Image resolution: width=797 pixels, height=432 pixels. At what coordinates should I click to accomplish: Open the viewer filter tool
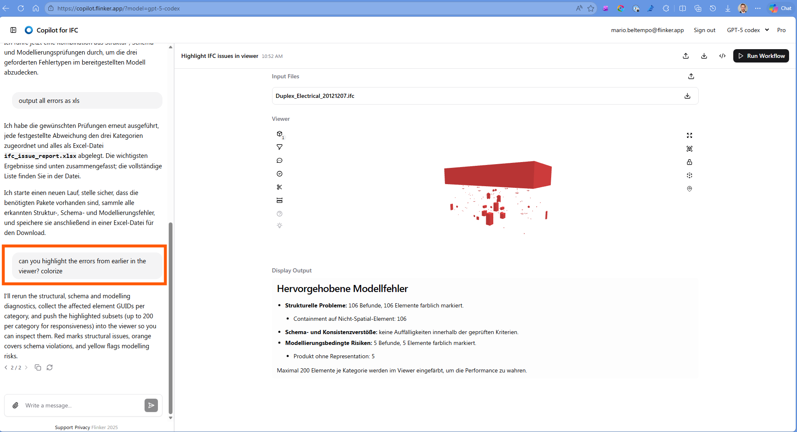coord(280,147)
